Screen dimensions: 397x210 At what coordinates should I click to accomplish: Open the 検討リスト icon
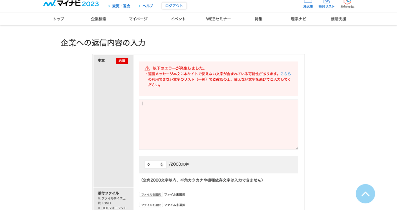pos(327,4)
